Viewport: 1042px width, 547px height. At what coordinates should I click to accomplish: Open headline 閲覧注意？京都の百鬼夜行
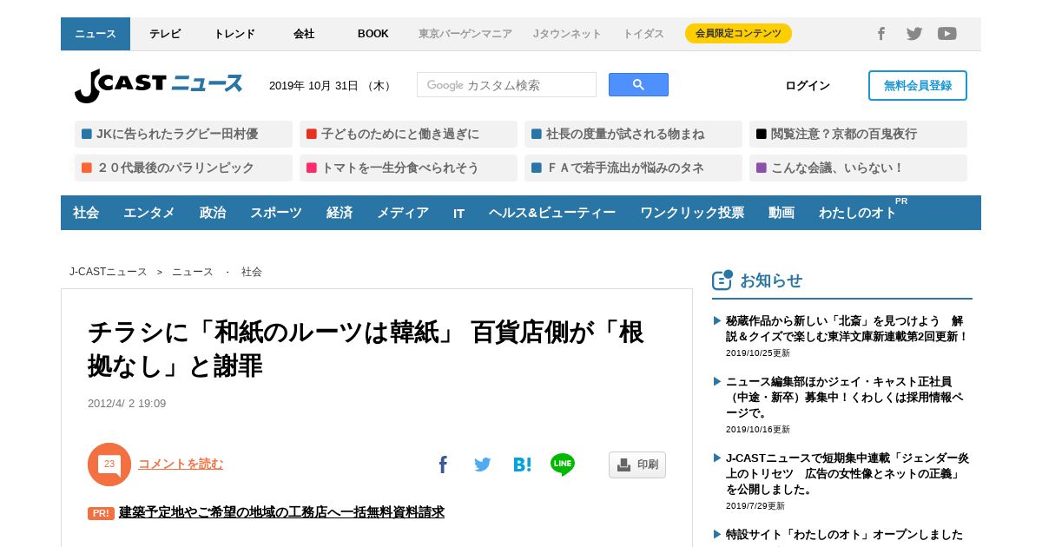pyautogui.click(x=858, y=134)
